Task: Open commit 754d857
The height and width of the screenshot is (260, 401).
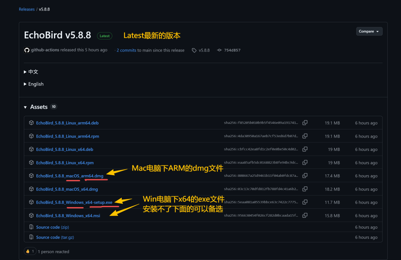Action: click(232, 50)
